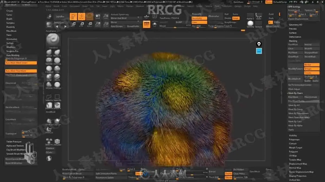Expand the Visibility subpalette
This screenshot has height=182, width=325.
click(x=293, y=136)
